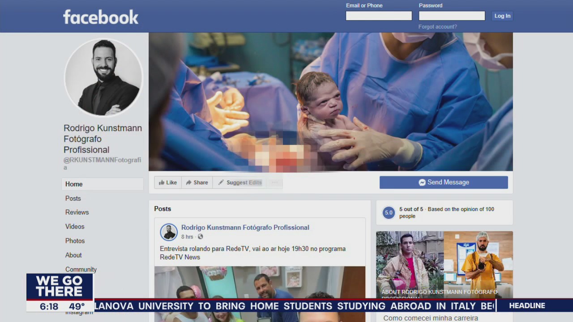Open the Videos sidebar section
The height and width of the screenshot is (322, 573).
(75, 227)
